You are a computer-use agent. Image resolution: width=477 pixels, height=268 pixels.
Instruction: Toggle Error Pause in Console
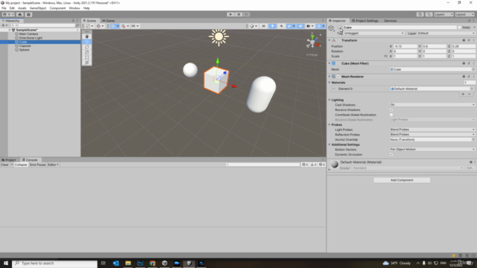tap(38, 165)
